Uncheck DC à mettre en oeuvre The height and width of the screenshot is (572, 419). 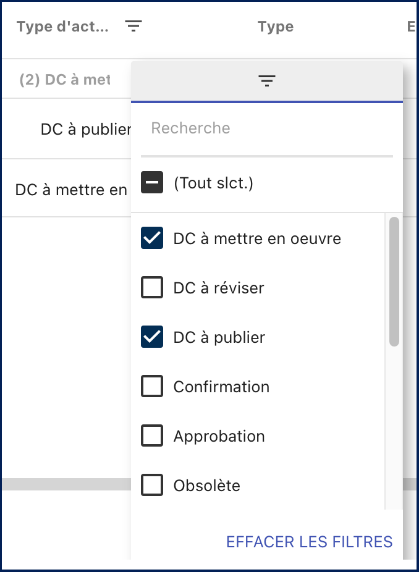[152, 238]
